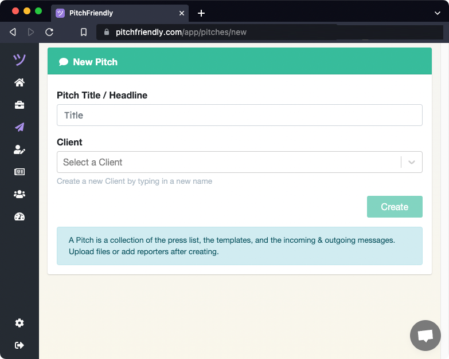Expand the browser tab list chevron
Screen dimensions: 449x359
(438, 13)
